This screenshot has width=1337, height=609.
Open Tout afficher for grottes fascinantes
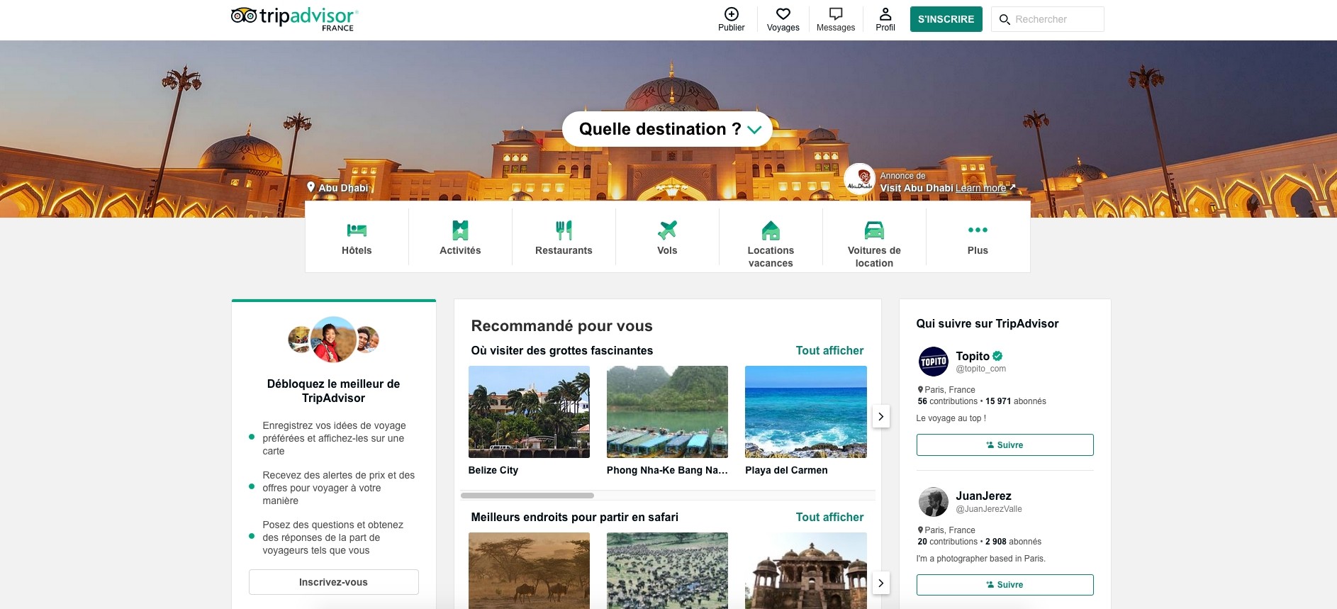pyautogui.click(x=829, y=350)
